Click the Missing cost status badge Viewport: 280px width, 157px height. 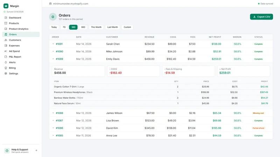click(258, 113)
